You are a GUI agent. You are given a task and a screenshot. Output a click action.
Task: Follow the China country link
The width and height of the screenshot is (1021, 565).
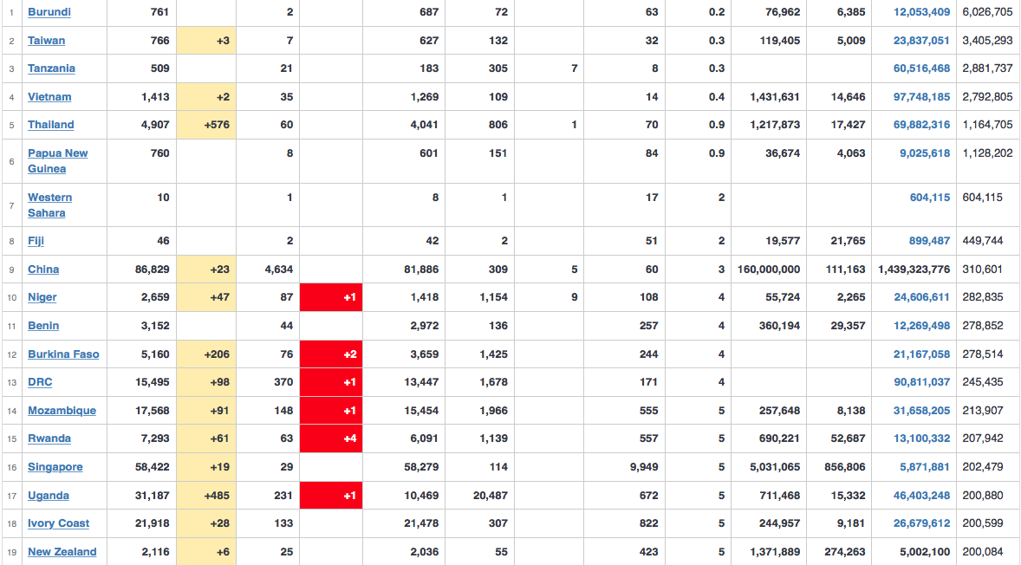(x=43, y=270)
